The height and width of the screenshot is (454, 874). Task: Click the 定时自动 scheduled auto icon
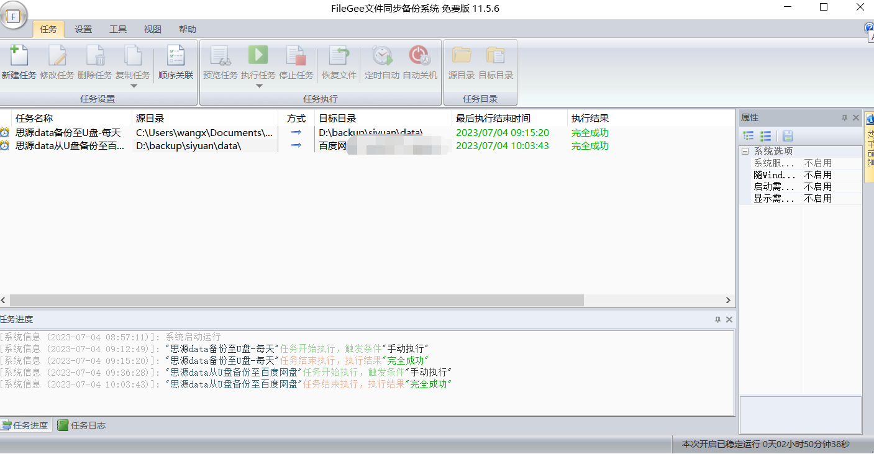(x=382, y=56)
